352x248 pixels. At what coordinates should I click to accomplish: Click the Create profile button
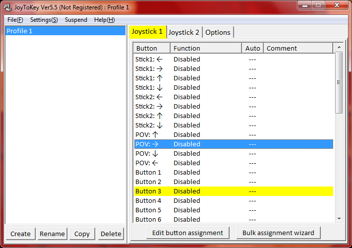coord(20,234)
